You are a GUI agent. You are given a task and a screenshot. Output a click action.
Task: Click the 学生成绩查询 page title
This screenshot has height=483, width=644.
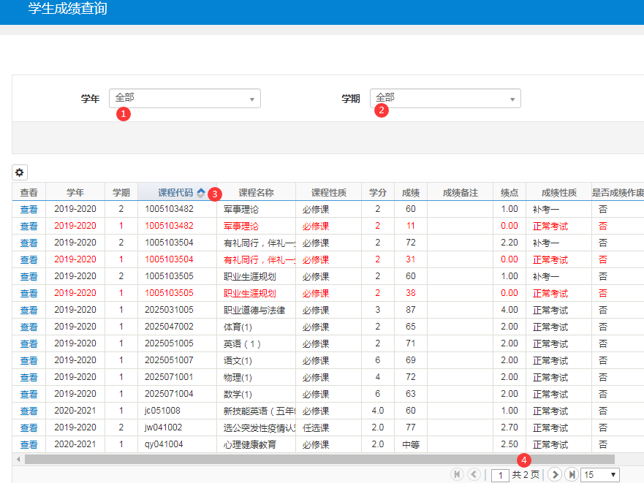click(x=68, y=8)
